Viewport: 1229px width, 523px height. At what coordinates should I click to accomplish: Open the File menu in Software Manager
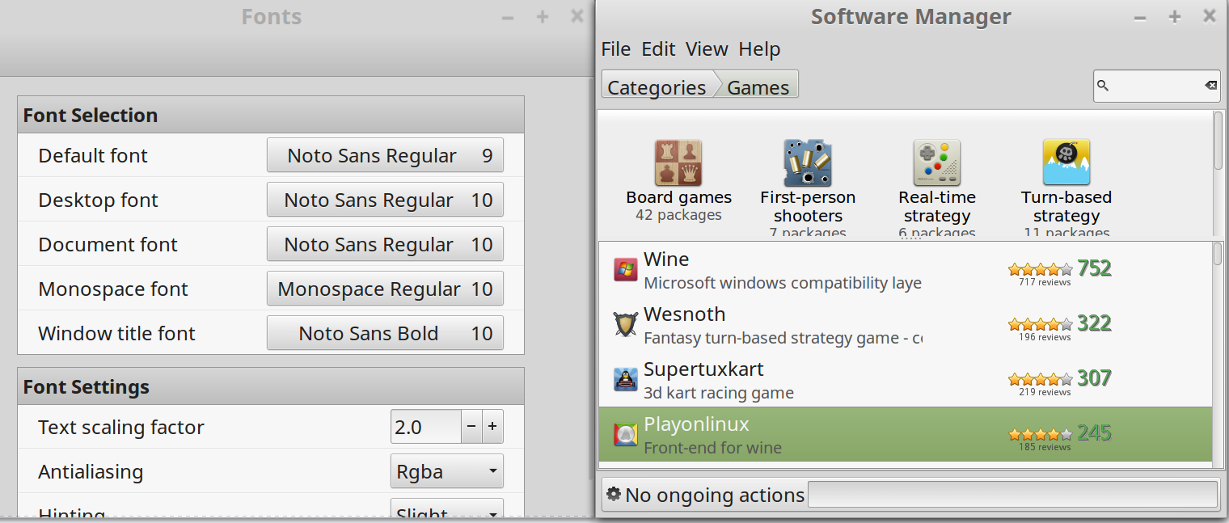click(616, 49)
